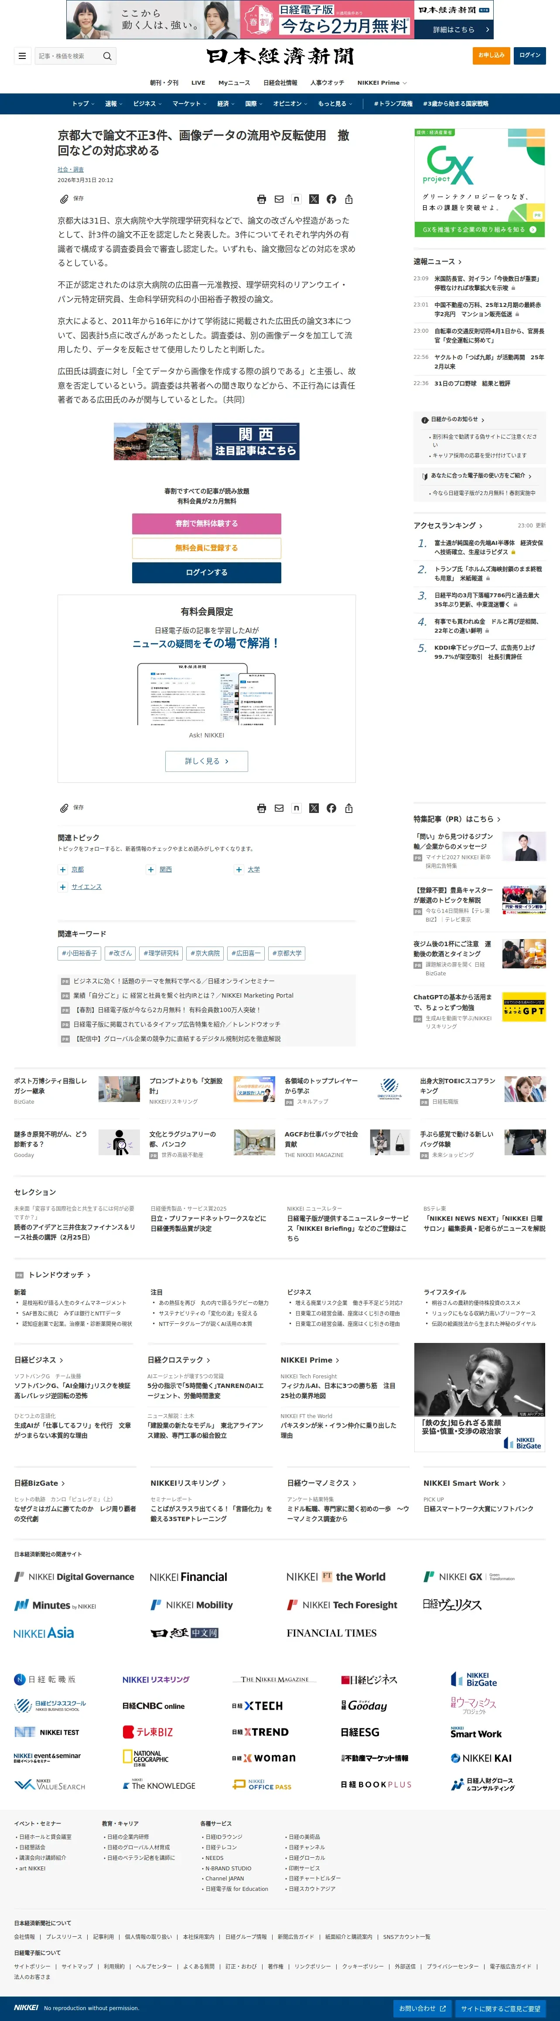Open the 速報ニュース section heading
The height and width of the screenshot is (2021, 560).
click(x=437, y=261)
